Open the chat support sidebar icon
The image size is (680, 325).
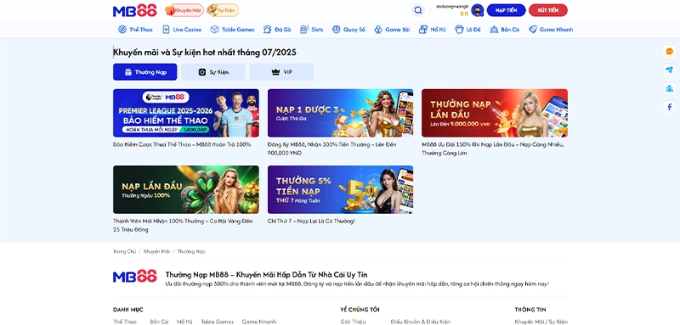(x=670, y=52)
